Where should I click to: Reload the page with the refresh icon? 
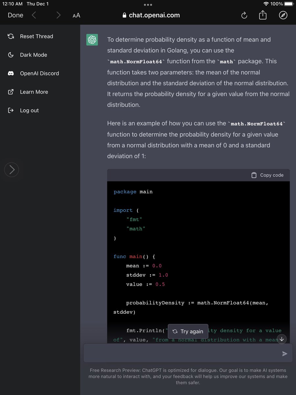click(x=244, y=15)
